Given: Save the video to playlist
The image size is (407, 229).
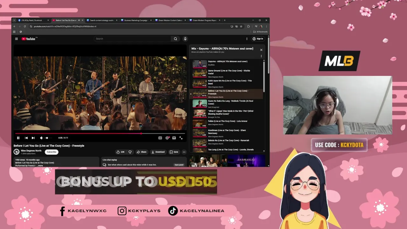Looking at the screenshot, I should (174, 152).
